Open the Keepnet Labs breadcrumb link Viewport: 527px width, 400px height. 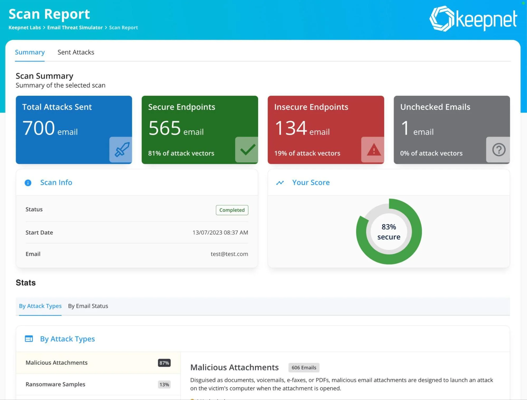coord(24,27)
